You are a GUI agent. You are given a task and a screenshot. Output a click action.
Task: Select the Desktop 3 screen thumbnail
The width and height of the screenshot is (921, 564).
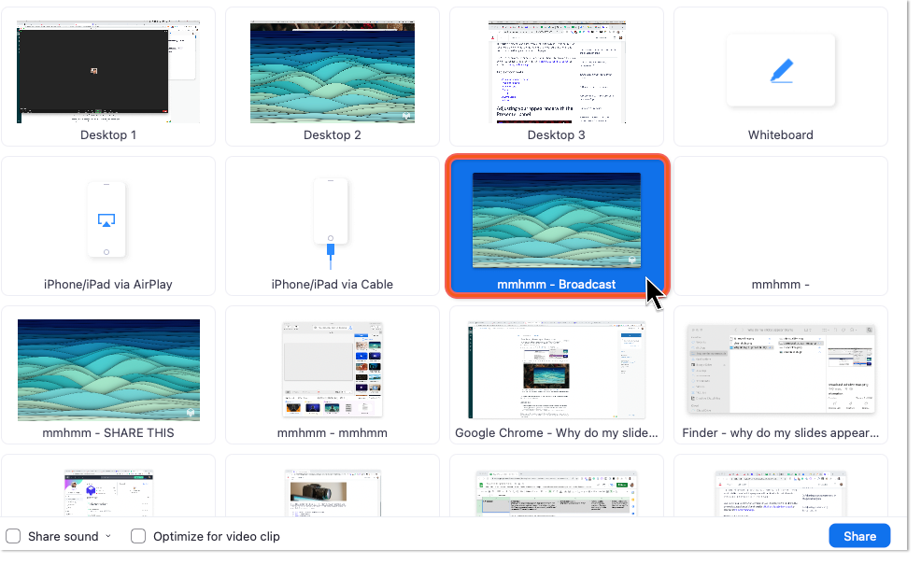557,72
